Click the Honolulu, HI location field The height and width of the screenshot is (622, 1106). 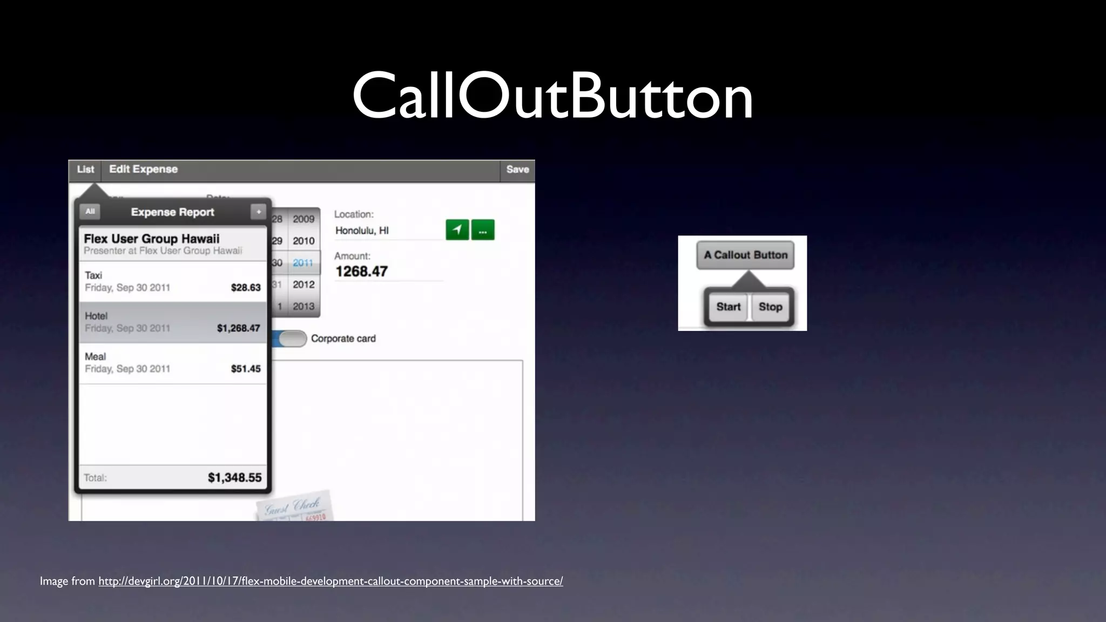389,231
